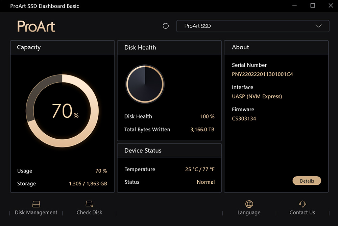Select the serial number PNY220222011301001C4
Screen dimensions: 338x226
pos(262,74)
